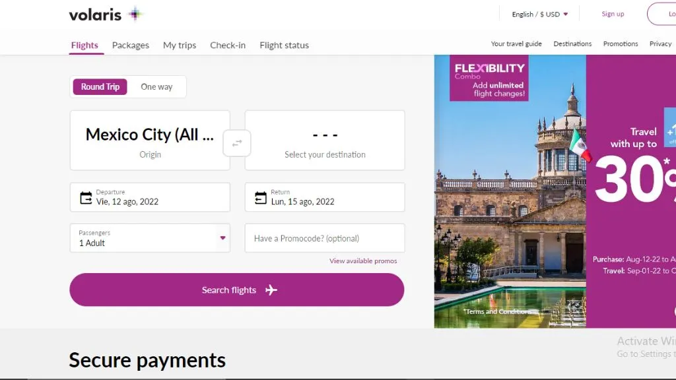Open the Flight status tab
This screenshot has height=380, width=676.
click(284, 46)
